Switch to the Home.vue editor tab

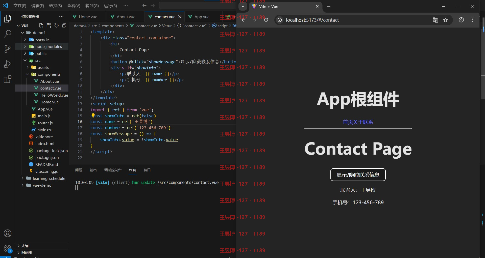pyautogui.click(x=88, y=17)
